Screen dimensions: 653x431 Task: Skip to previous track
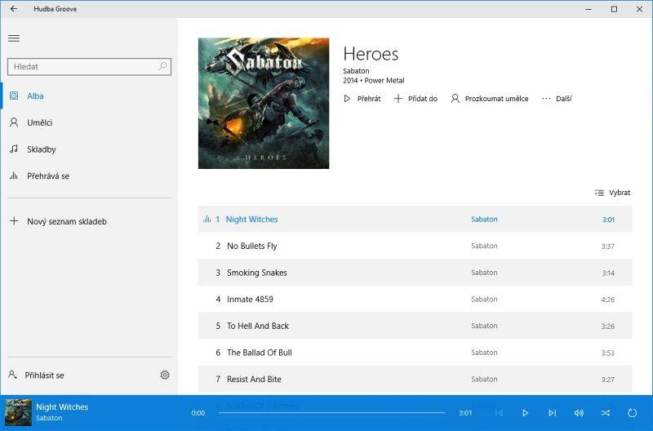[499, 413]
